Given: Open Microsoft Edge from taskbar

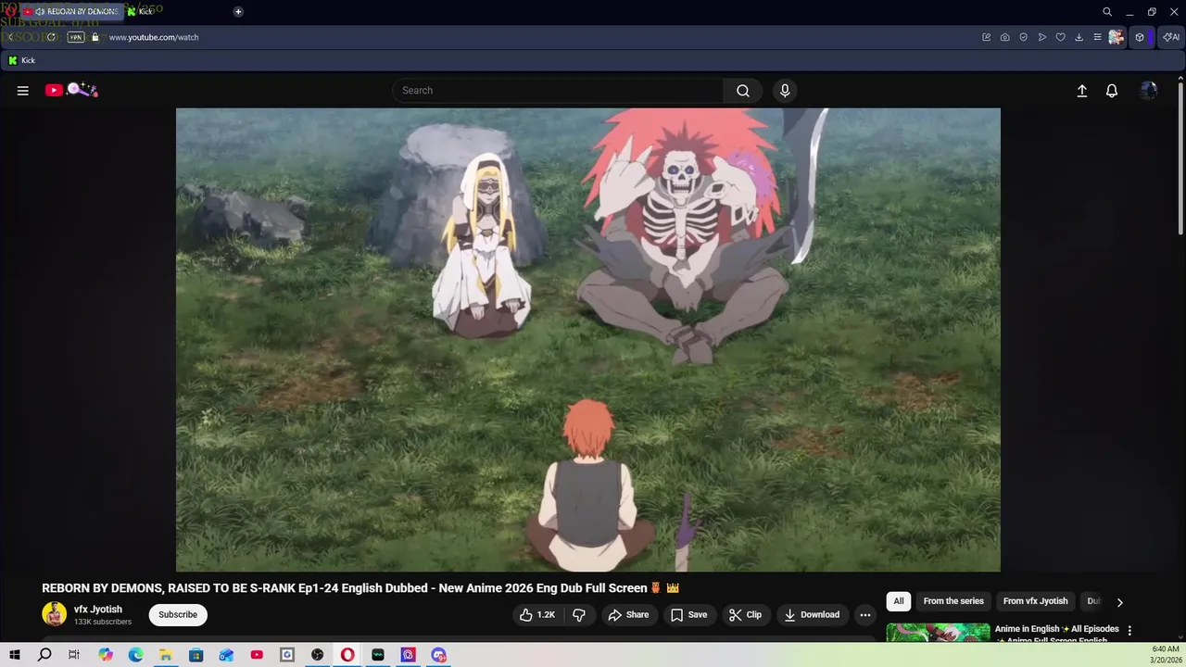Looking at the screenshot, I should (x=135, y=655).
